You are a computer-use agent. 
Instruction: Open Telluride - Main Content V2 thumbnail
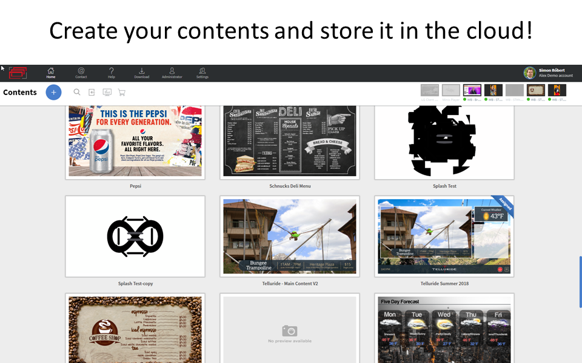(290, 237)
